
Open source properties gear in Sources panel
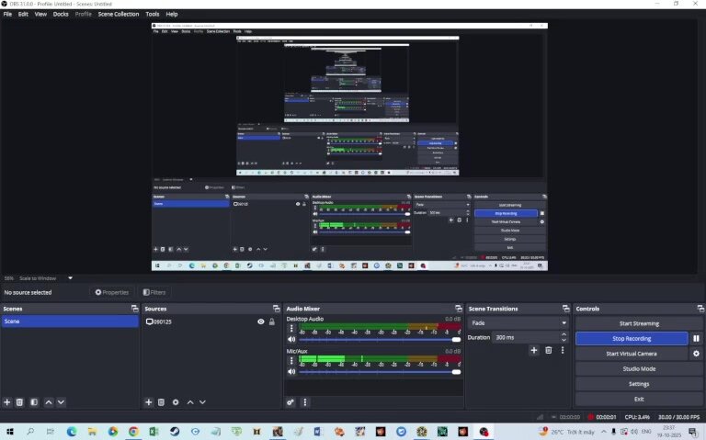[176, 402]
